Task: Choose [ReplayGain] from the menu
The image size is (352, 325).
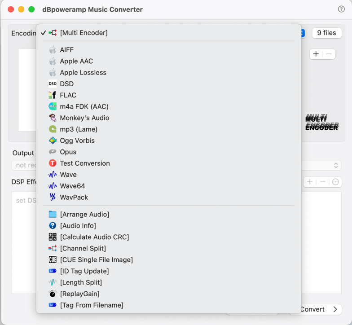Action: [169, 294]
